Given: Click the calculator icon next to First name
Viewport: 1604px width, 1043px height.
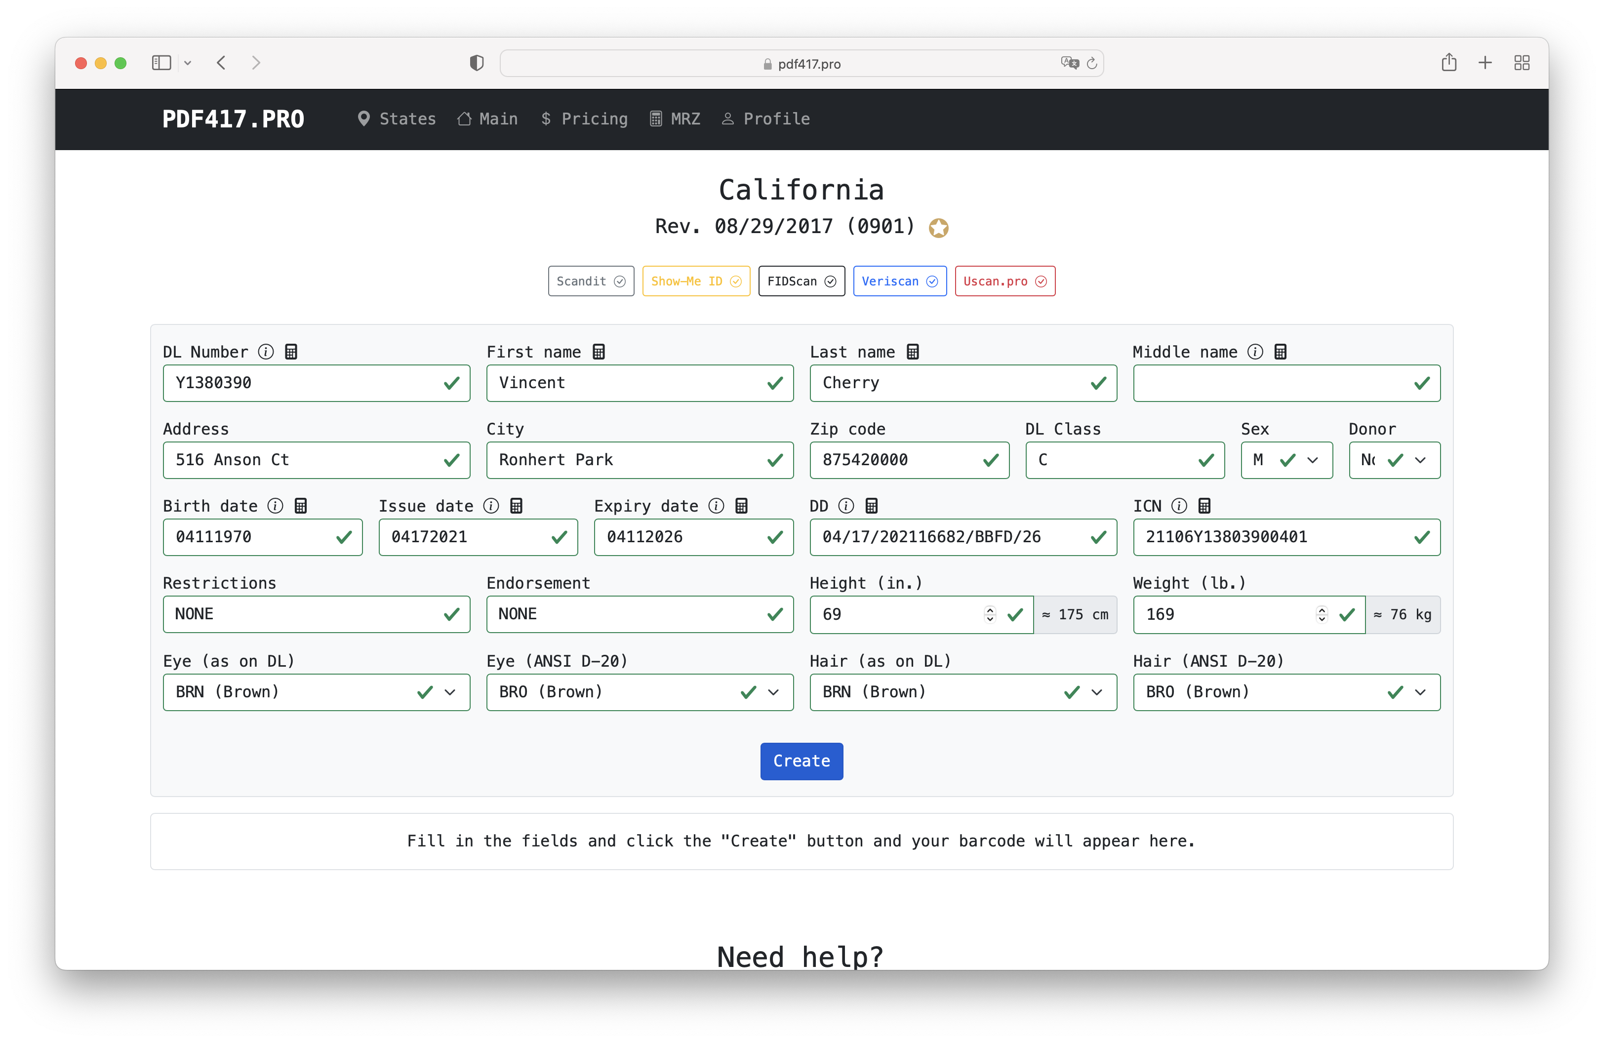Looking at the screenshot, I should coord(599,352).
